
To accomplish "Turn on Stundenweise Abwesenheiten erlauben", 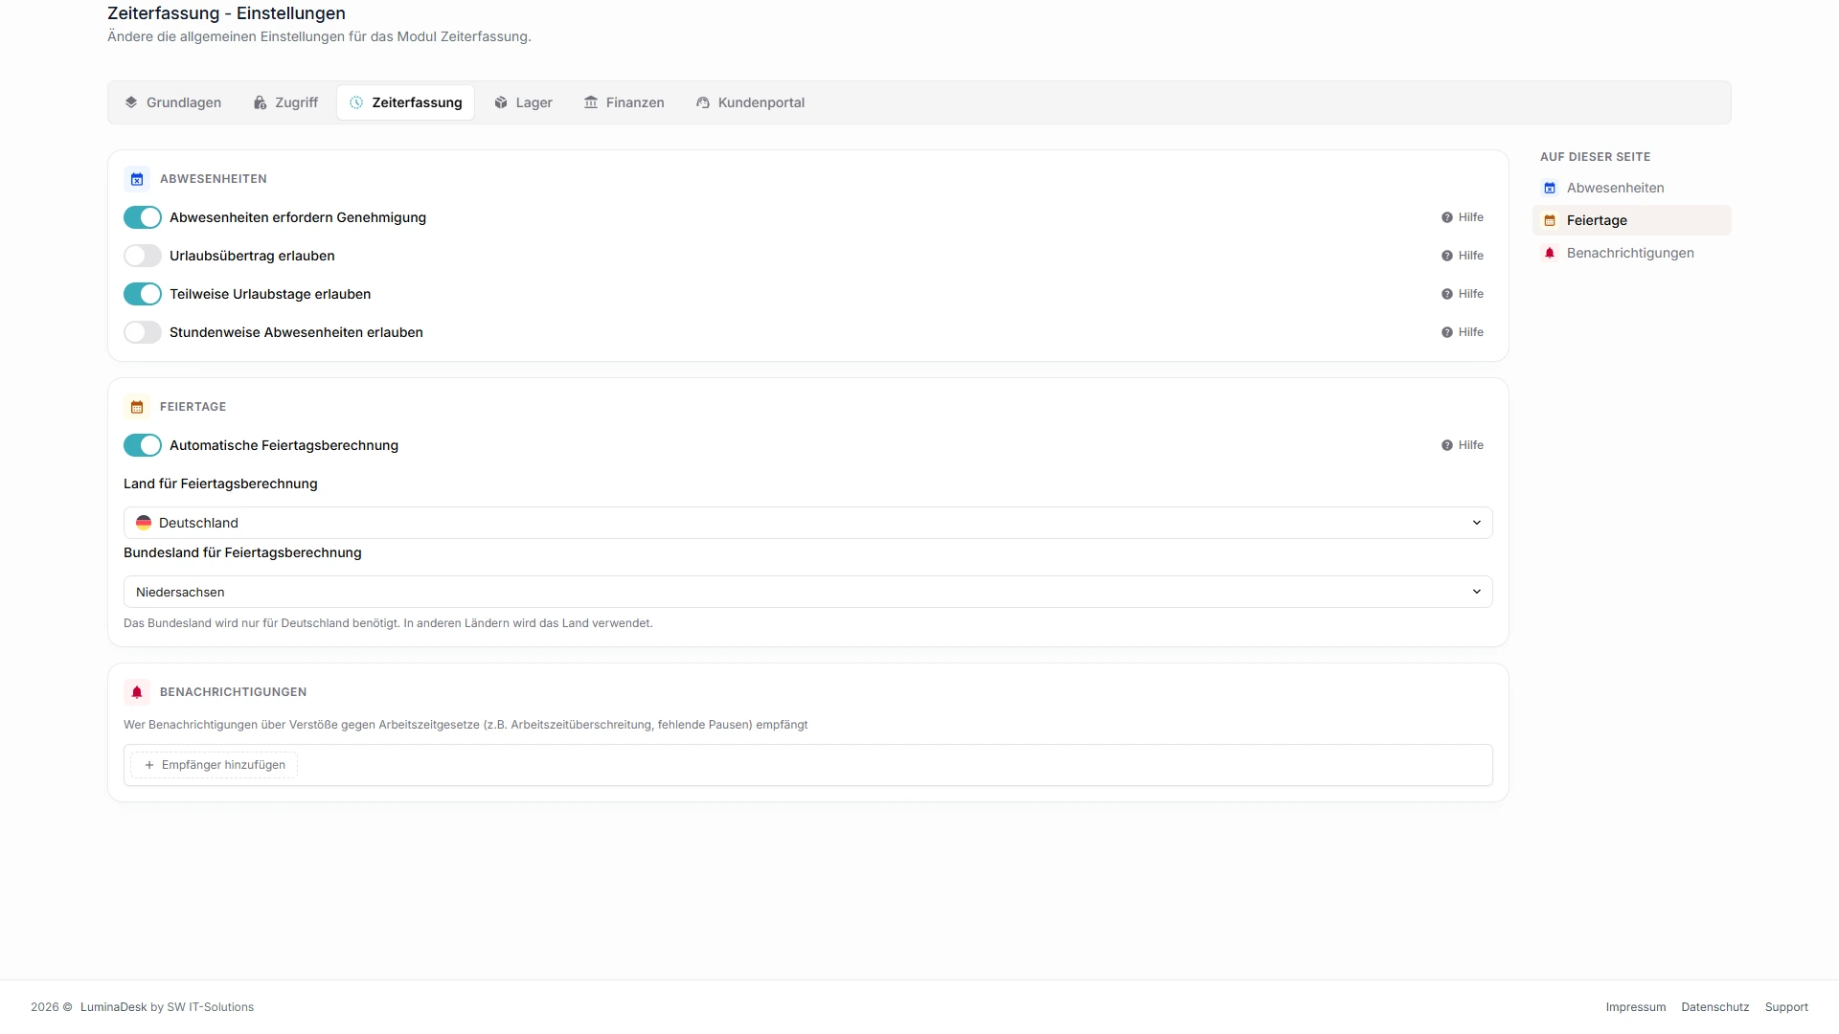I will coord(143,332).
